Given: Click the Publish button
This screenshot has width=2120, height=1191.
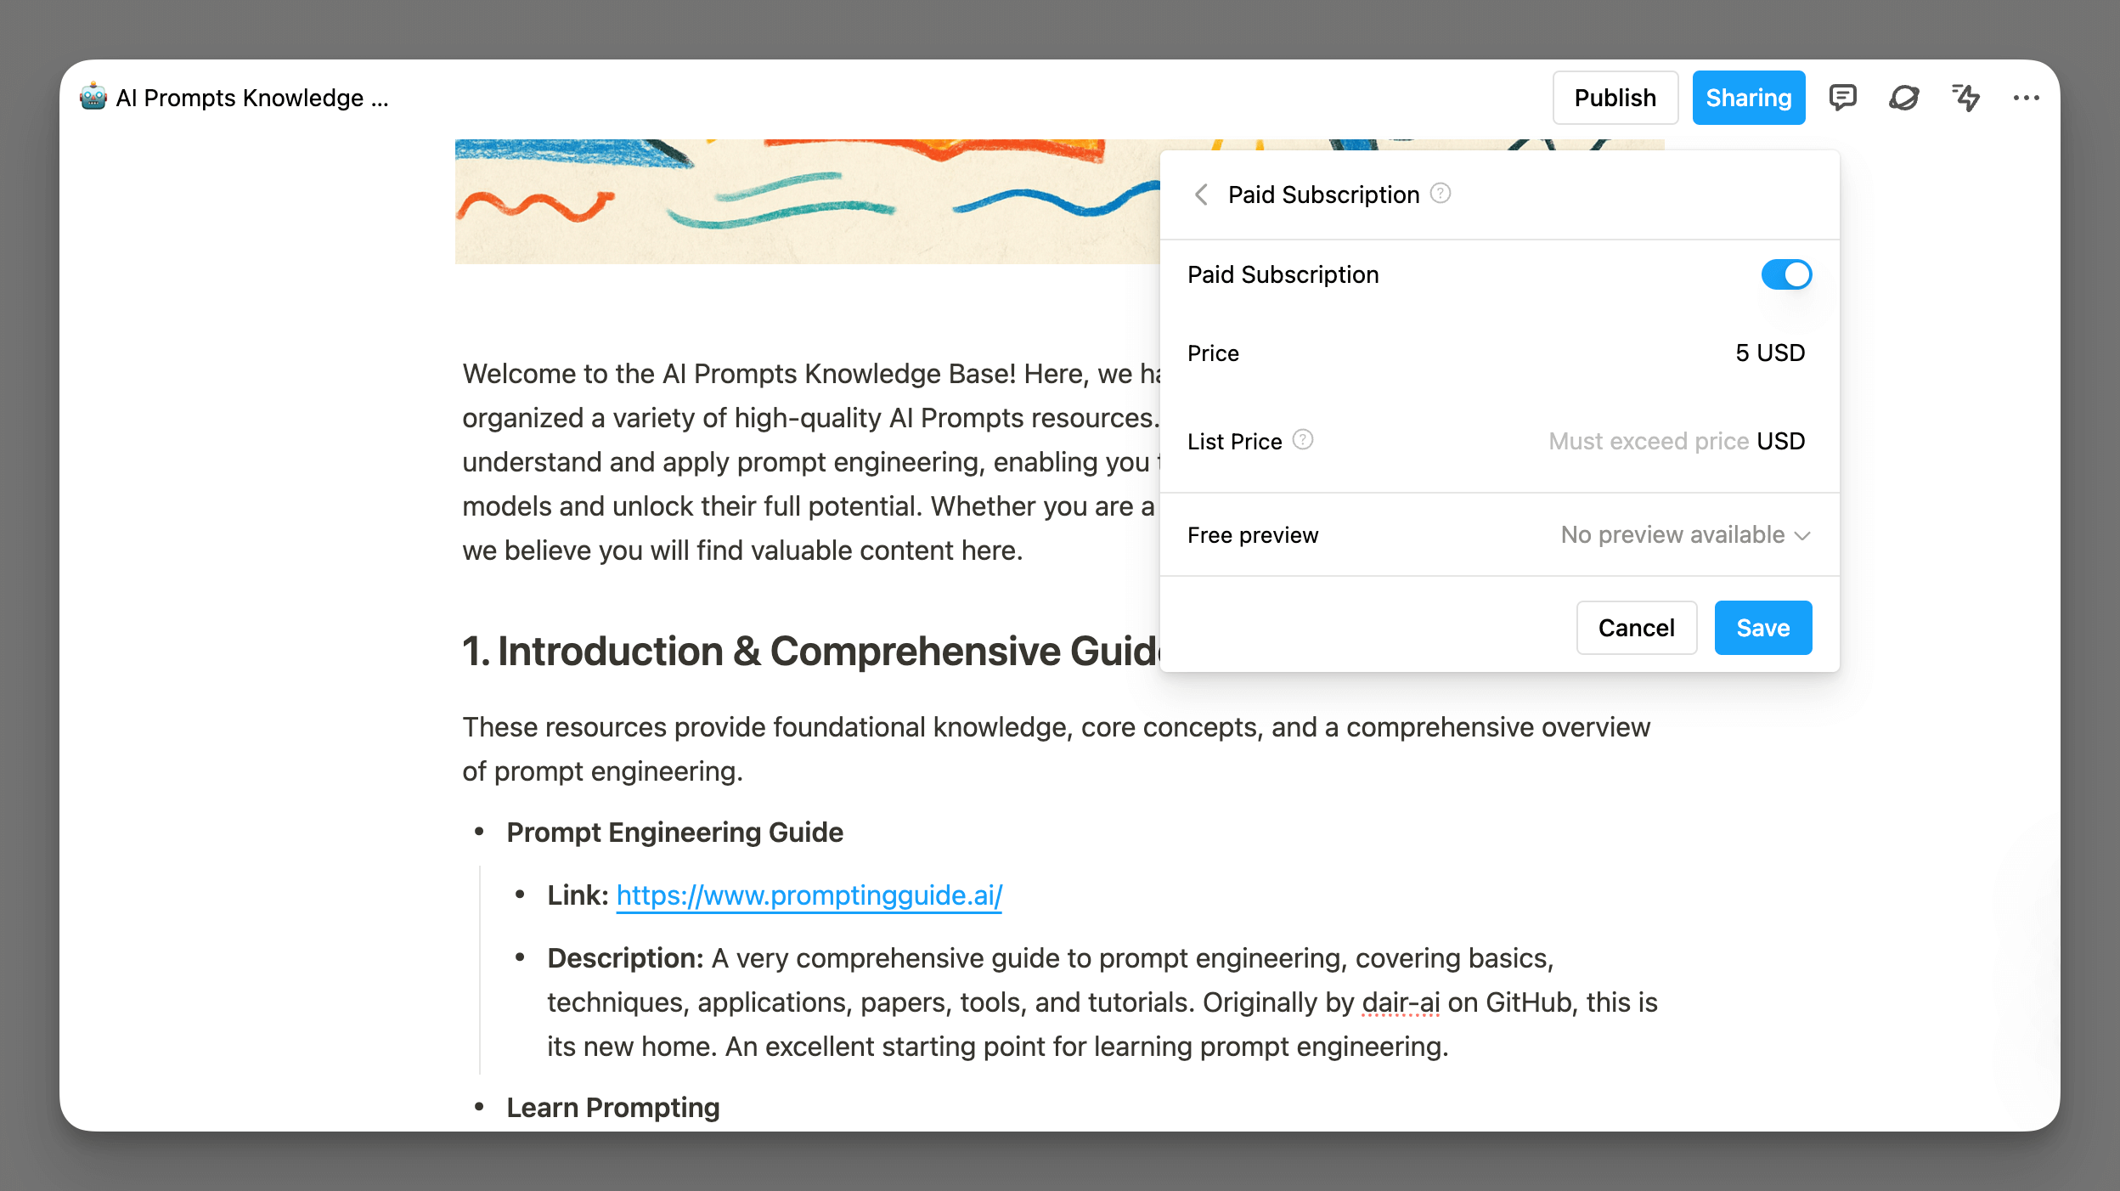Looking at the screenshot, I should point(1615,98).
